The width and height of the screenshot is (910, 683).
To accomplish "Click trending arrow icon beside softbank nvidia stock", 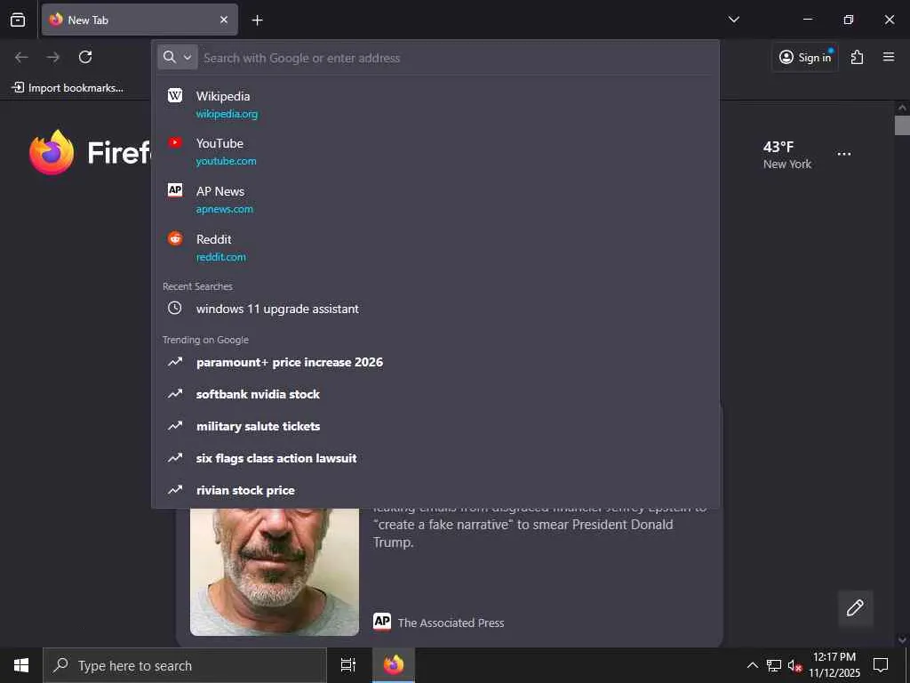I will [175, 394].
